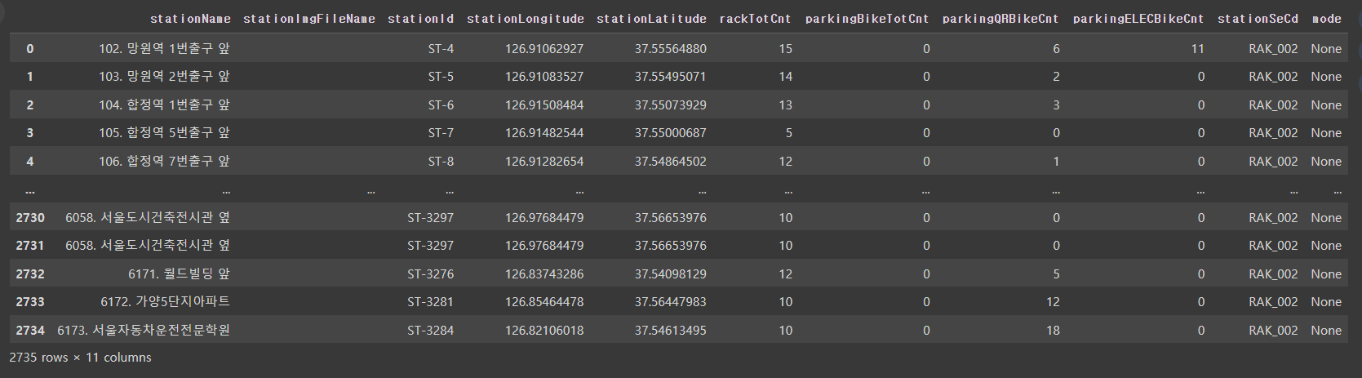This screenshot has height=378, width=1362.
Task: Click the stationLongitude column header
Action: tap(526, 18)
